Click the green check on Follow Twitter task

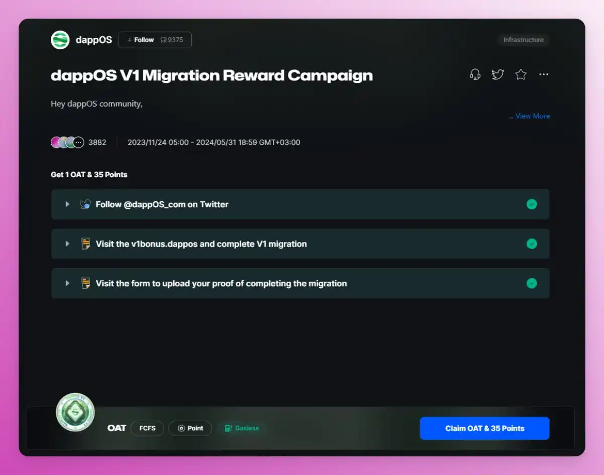[532, 204]
